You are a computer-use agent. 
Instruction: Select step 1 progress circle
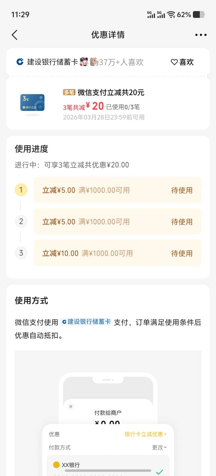click(21, 190)
